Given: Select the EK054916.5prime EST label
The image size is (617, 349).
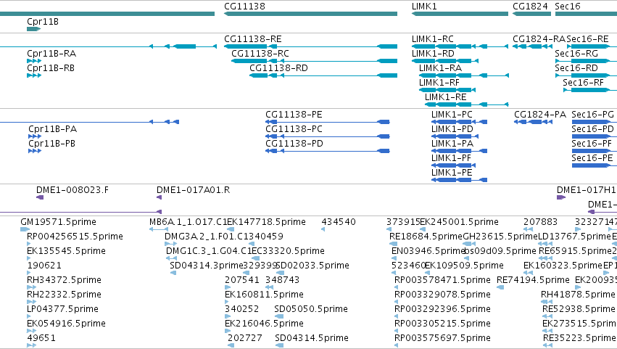Looking at the screenshot, I should point(66,324).
